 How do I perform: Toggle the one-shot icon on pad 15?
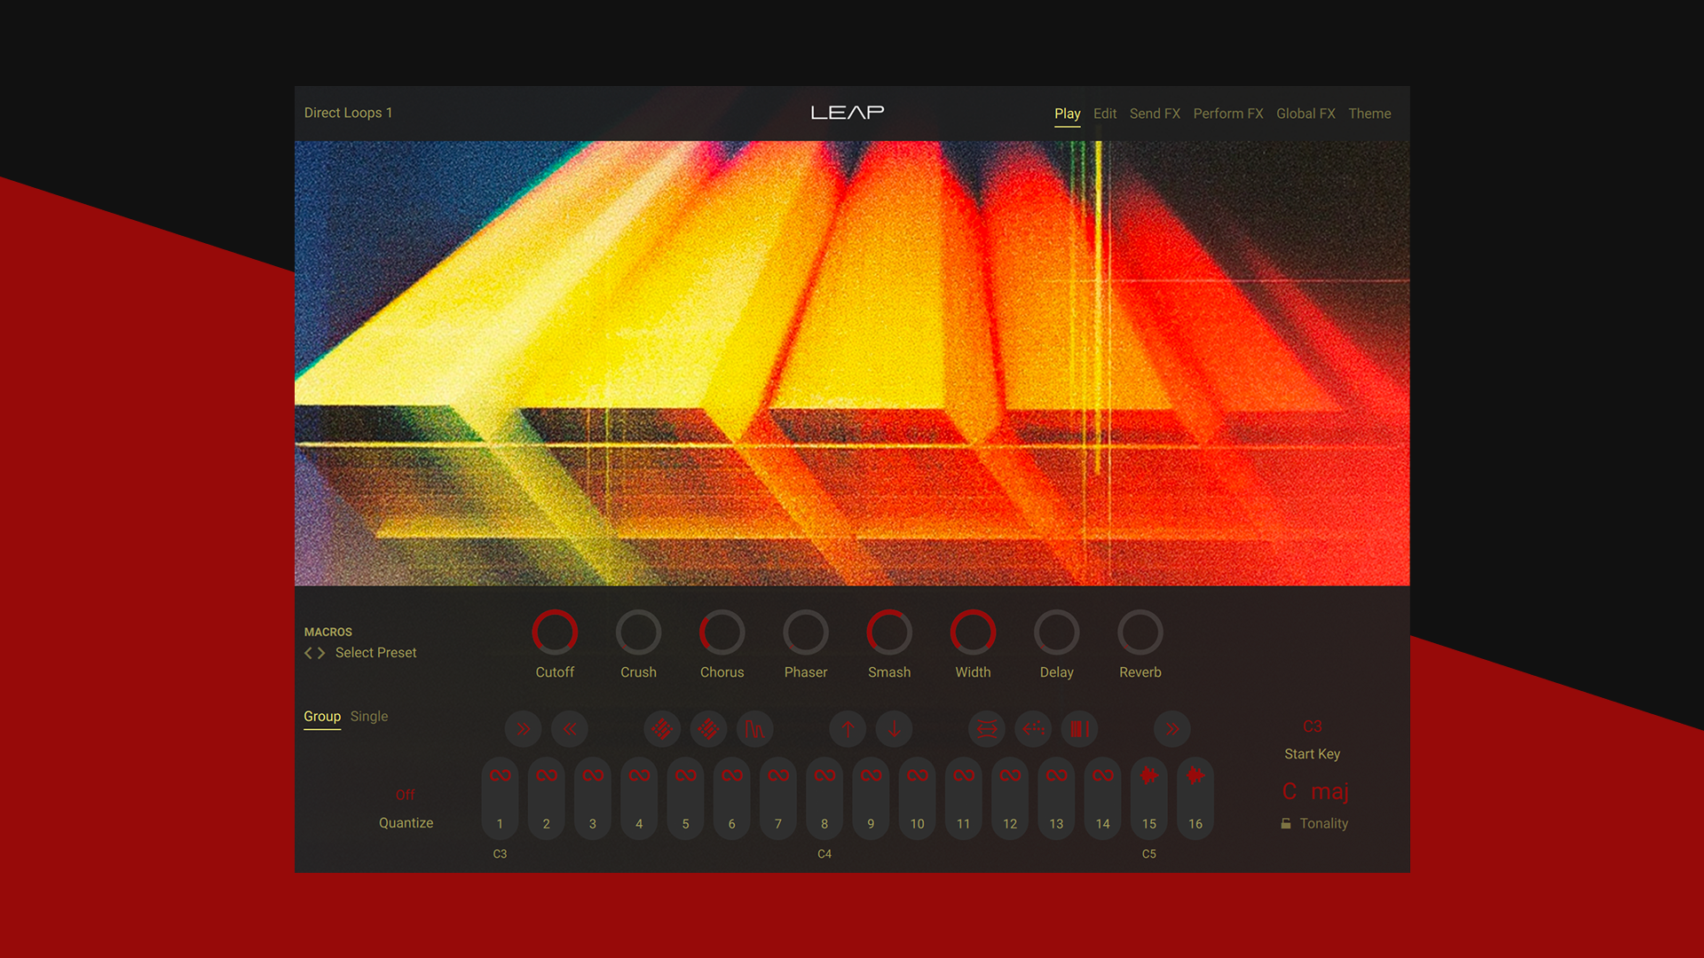click(x=1148, y=774)
